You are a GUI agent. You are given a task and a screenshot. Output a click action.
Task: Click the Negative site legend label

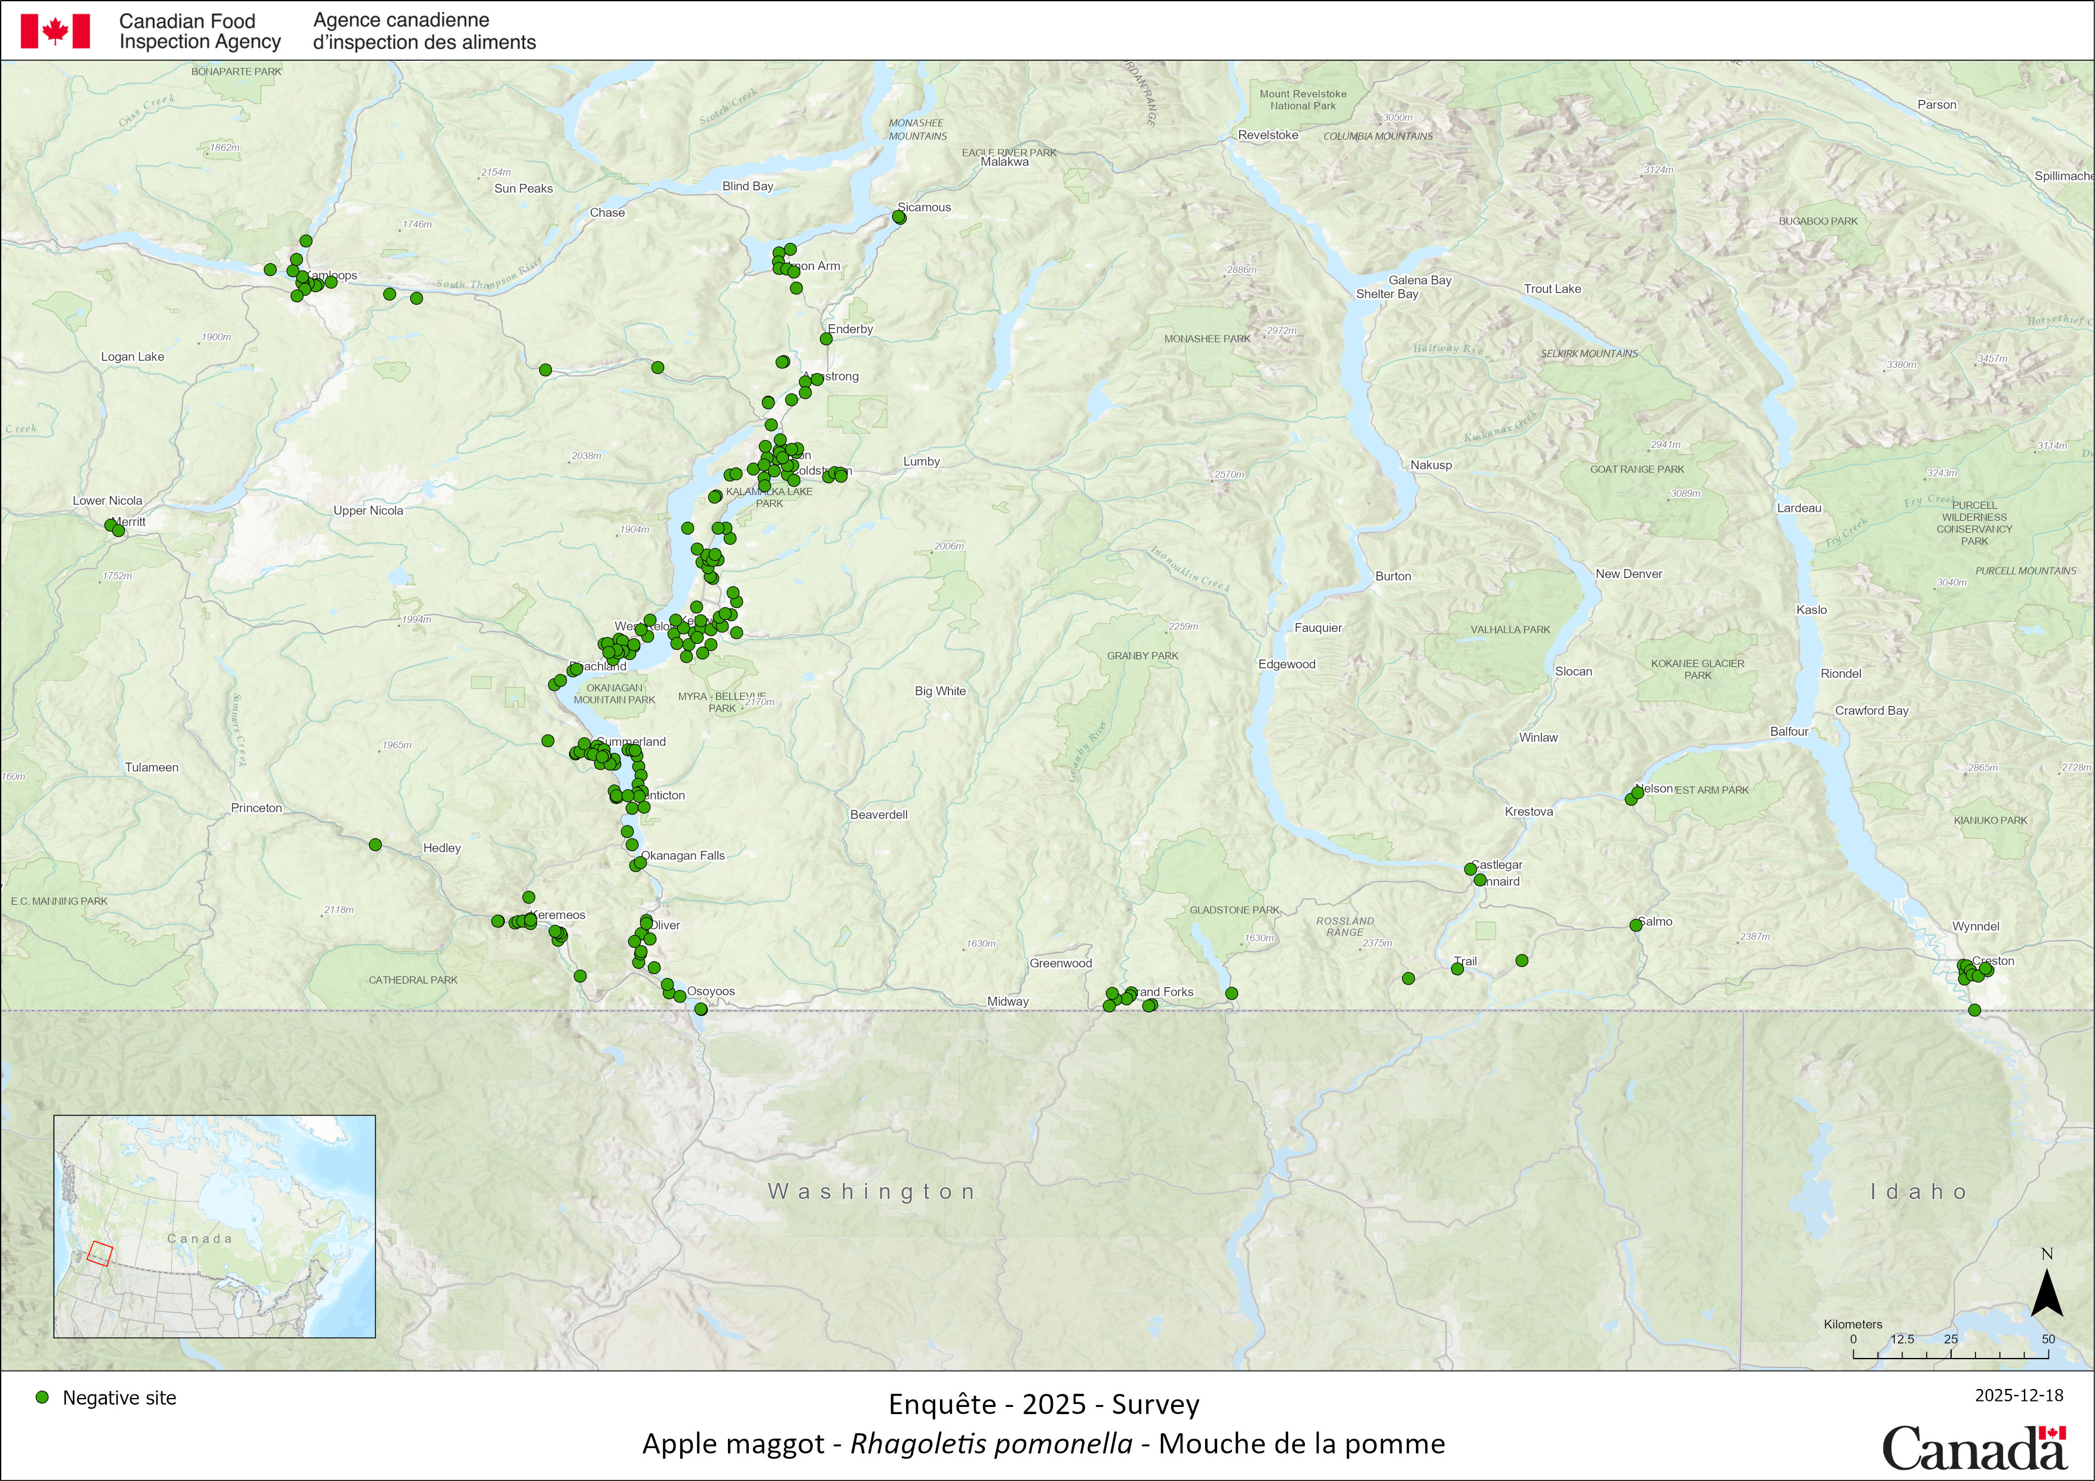pos(119,1398)
